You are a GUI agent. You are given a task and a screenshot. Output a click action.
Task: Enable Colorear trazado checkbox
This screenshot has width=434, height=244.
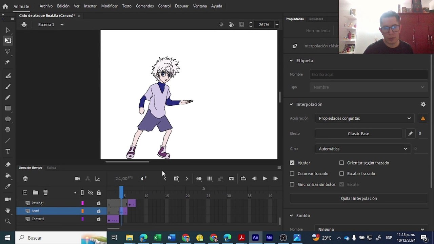[292, 174]
